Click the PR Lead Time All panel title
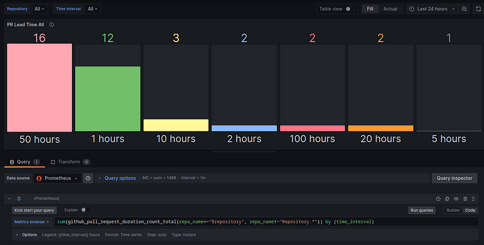The image size is (484, 245). click(25, 25)
